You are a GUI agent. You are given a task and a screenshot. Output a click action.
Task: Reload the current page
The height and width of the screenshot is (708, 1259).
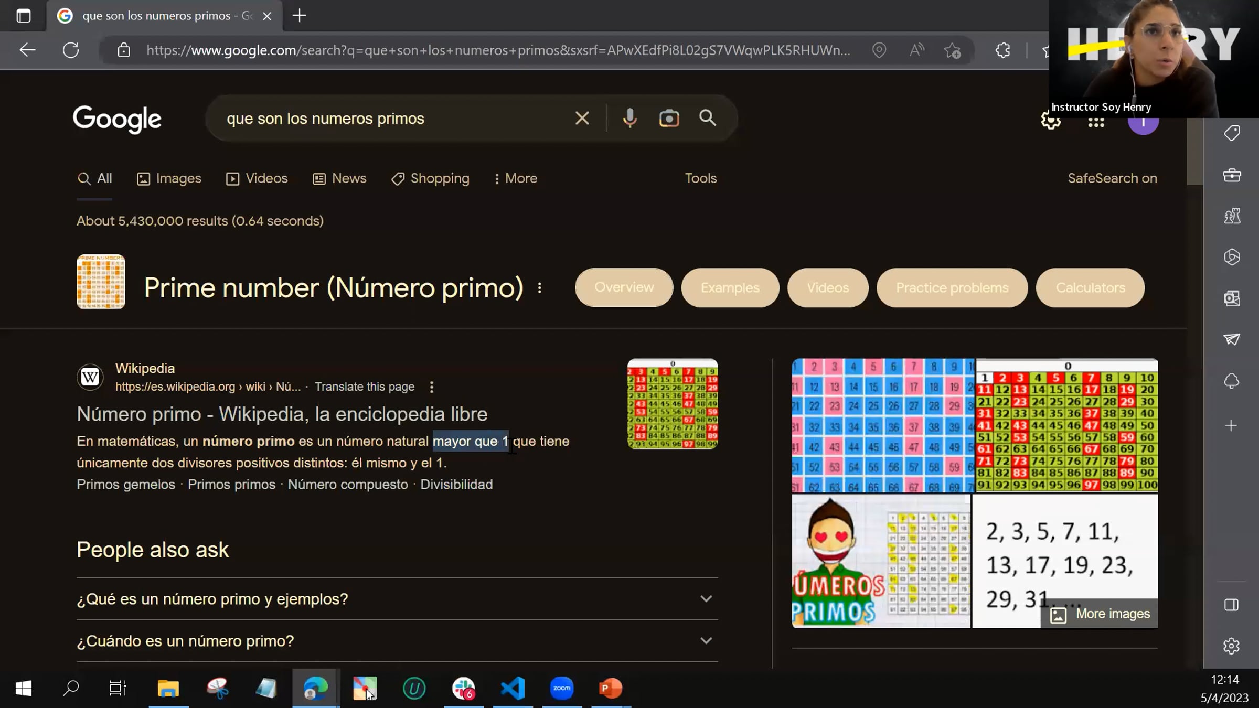pos(71,50)
